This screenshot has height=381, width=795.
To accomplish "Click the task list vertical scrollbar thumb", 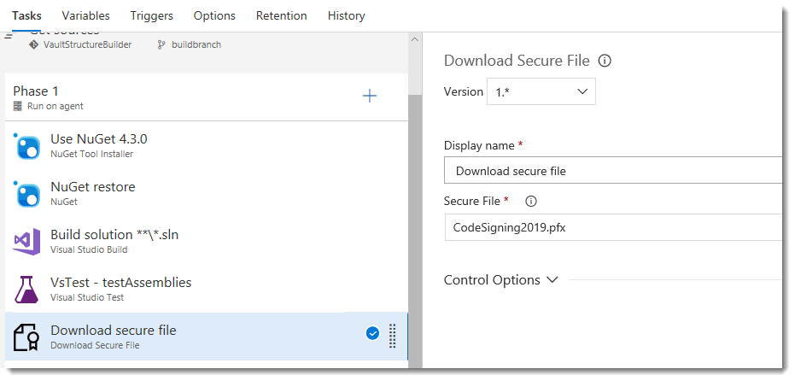I will tap(415, 231).
